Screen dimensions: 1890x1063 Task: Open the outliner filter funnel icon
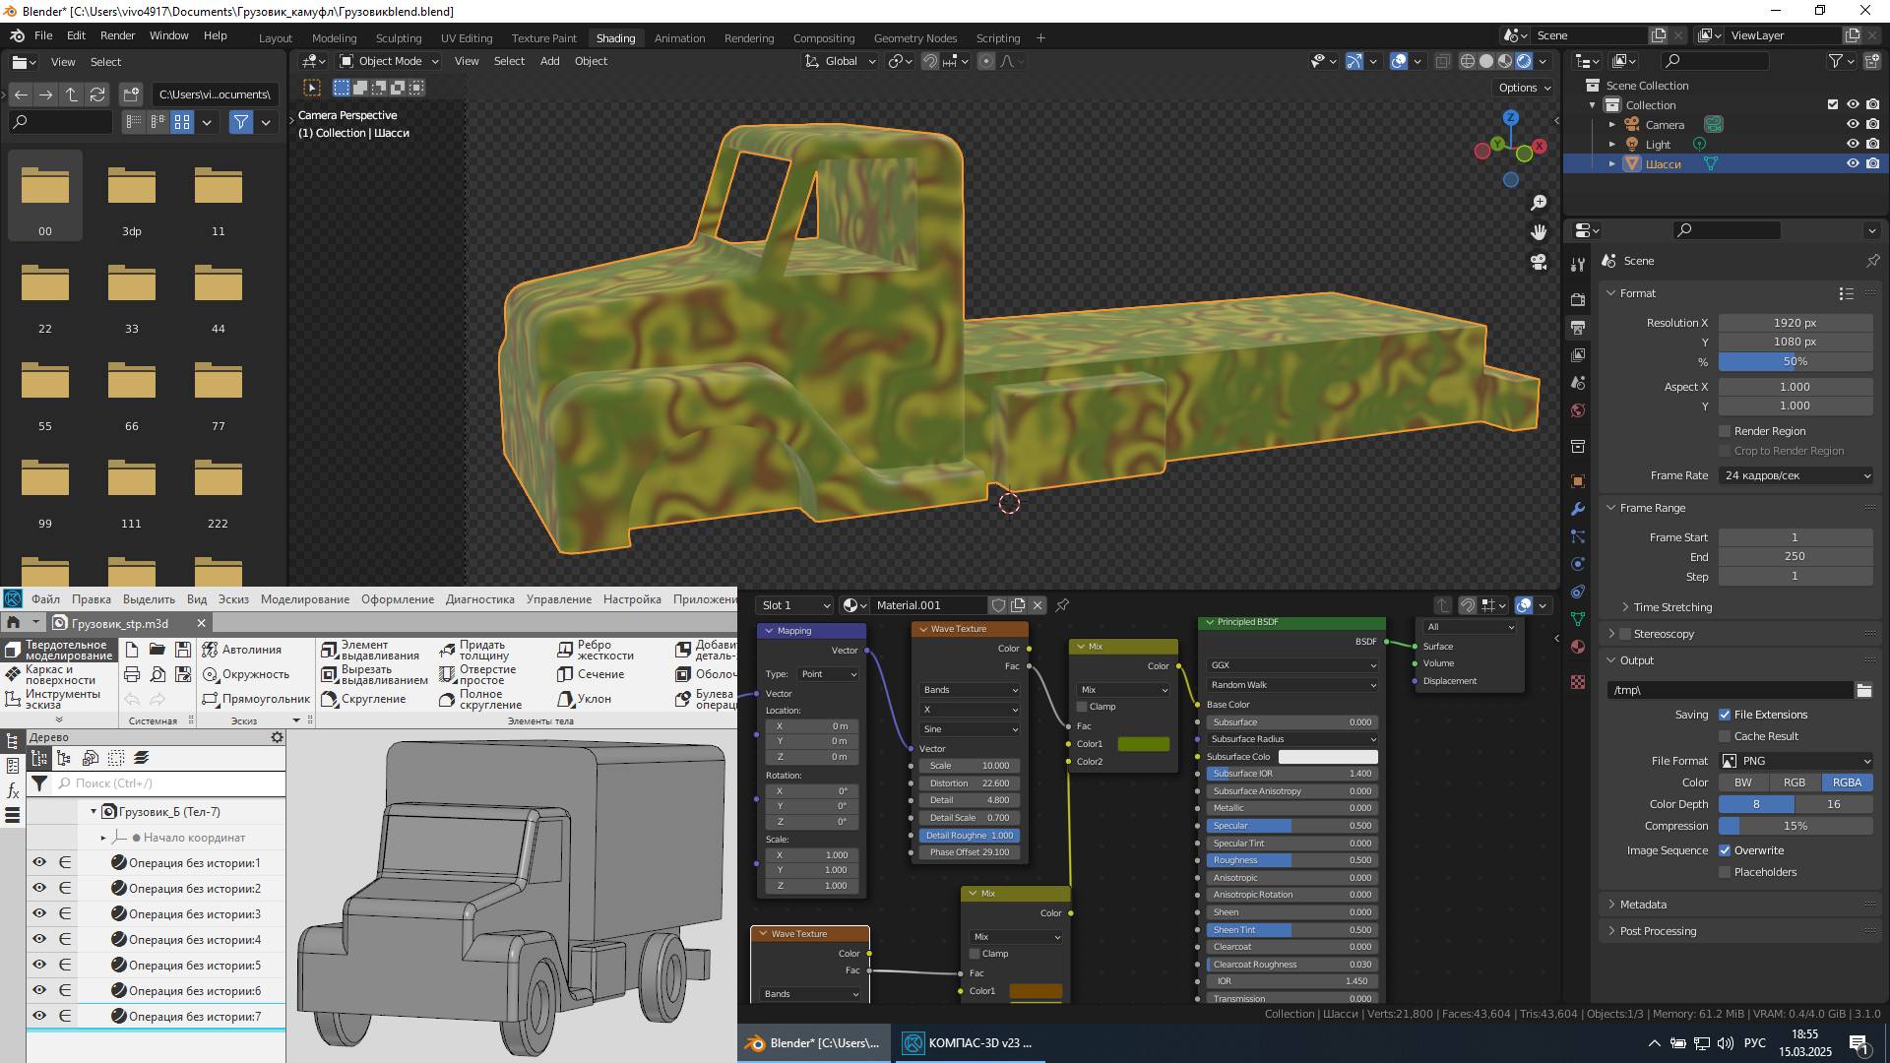[1837, 61]
